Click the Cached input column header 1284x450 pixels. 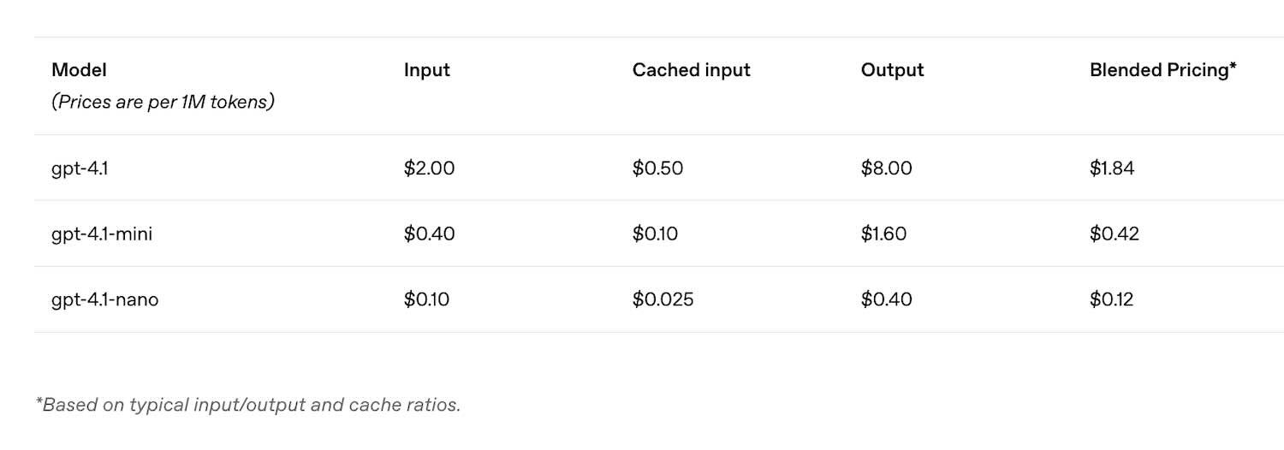[x=691, y=70]
